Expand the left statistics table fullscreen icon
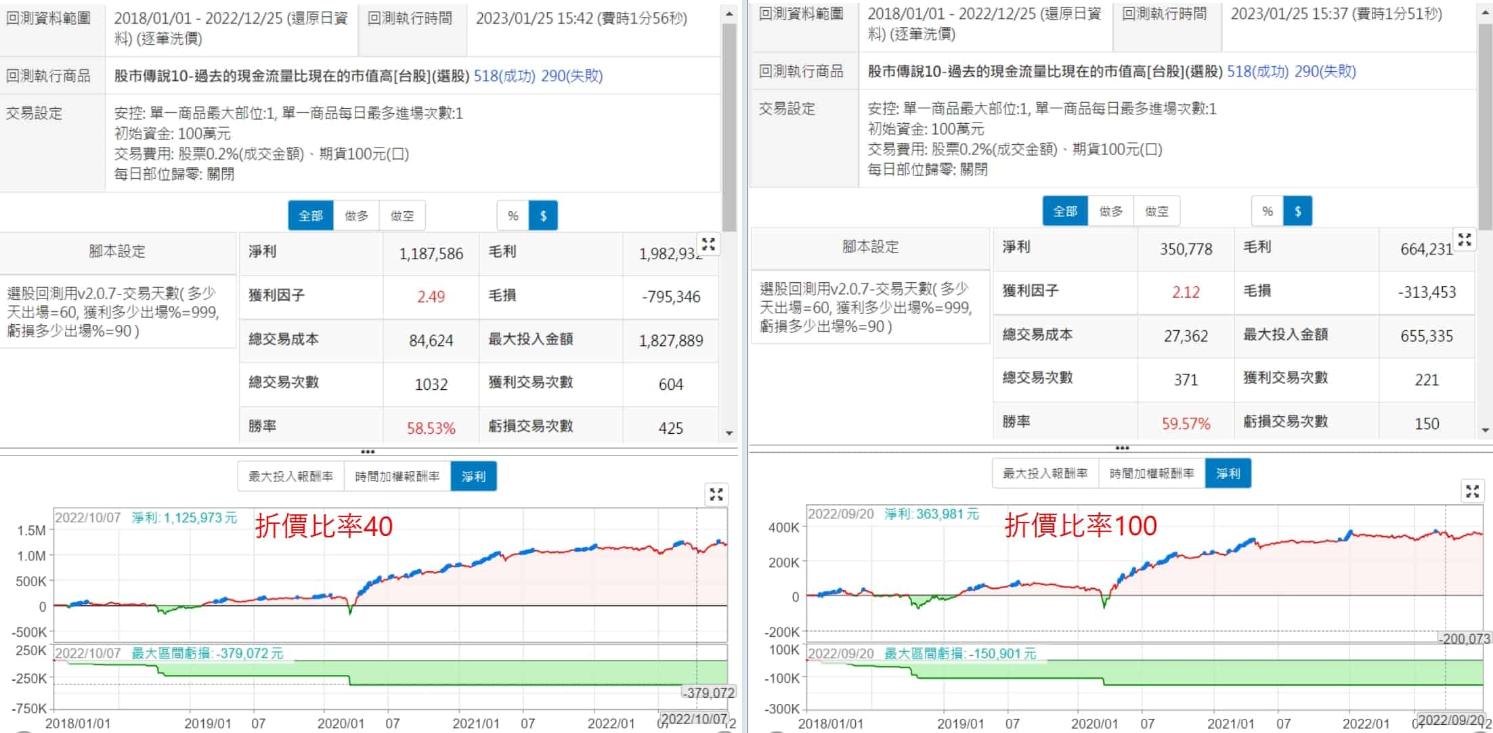The width and height of the screenshot is (1493, 733). coord(708,244)
